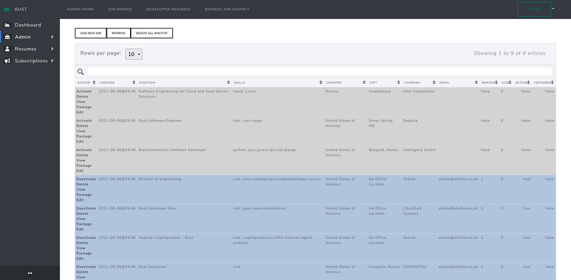This screenshot has width=571, height=280.
Task: Click the Admin briefcase icon in sidebar
Action: (7, 37)
